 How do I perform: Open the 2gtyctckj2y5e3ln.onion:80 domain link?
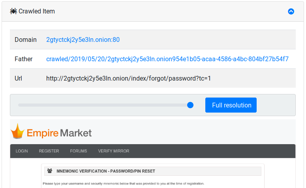point(83,39)
